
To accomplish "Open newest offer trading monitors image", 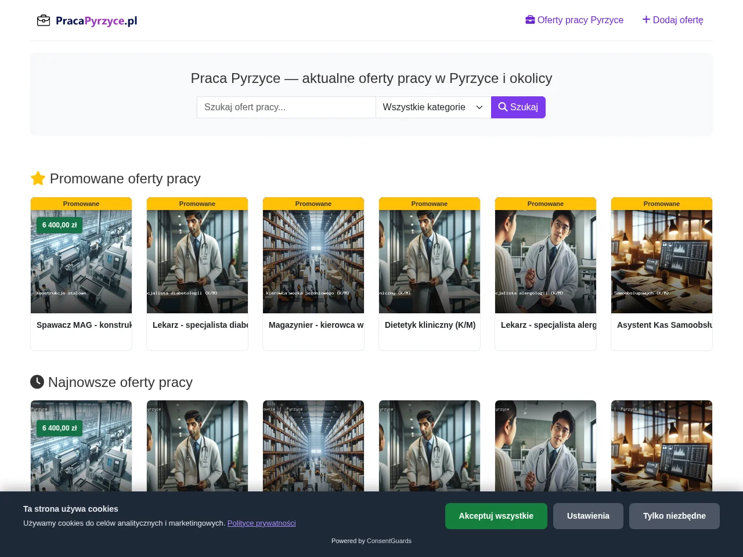I will pos(662,446).
